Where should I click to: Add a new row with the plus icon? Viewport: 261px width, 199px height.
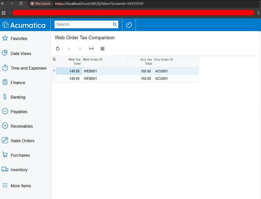tap(69, 49)
